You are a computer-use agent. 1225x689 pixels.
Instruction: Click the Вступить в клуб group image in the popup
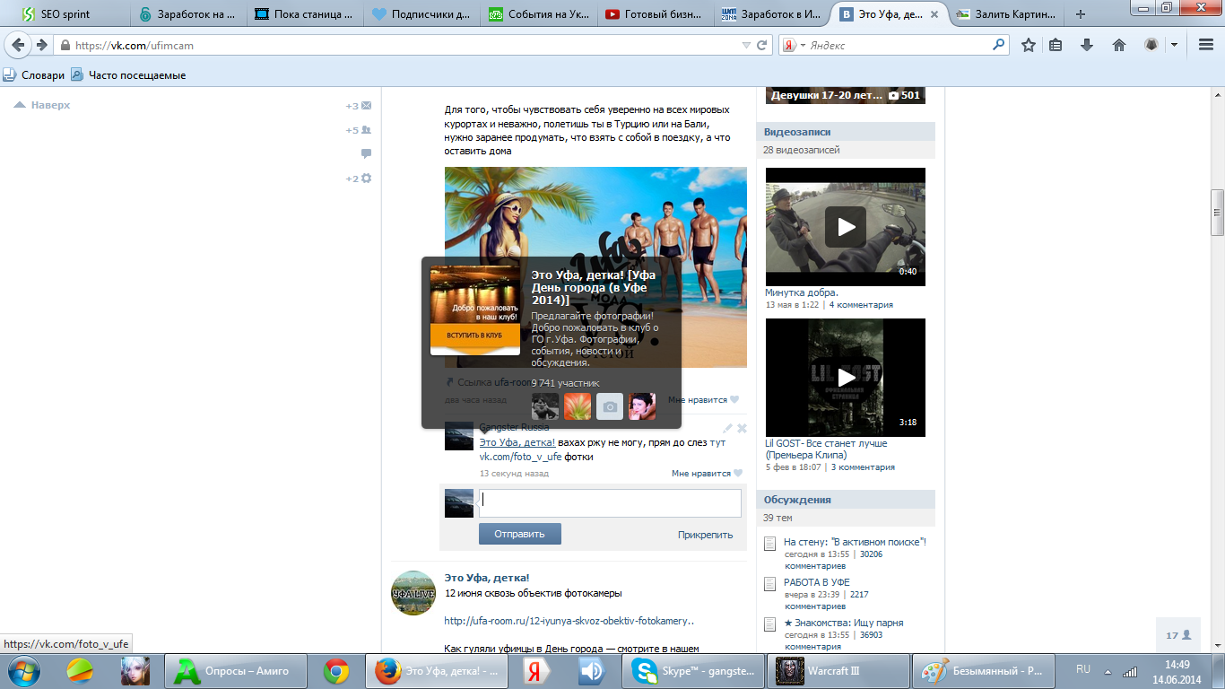tap(475, 310)
